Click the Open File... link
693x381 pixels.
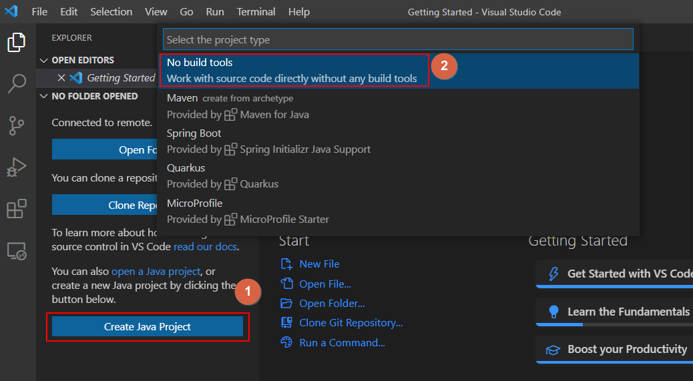click(325, 284)
